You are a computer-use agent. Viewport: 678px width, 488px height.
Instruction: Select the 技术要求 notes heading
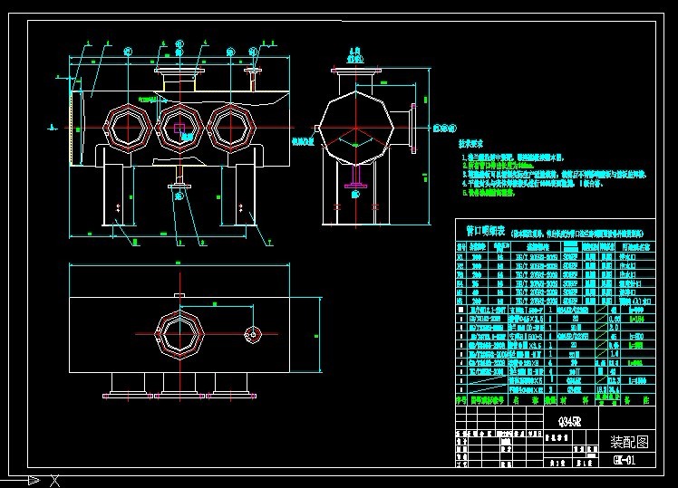tap(470, 144)
